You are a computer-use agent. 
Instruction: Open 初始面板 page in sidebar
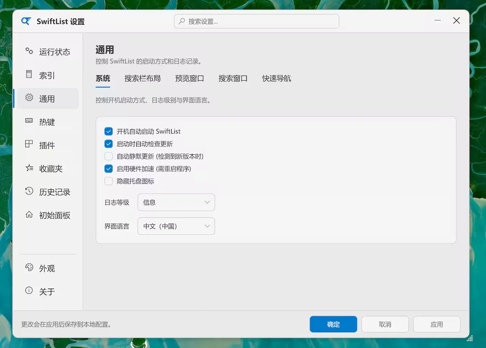[x=48, y=215]
